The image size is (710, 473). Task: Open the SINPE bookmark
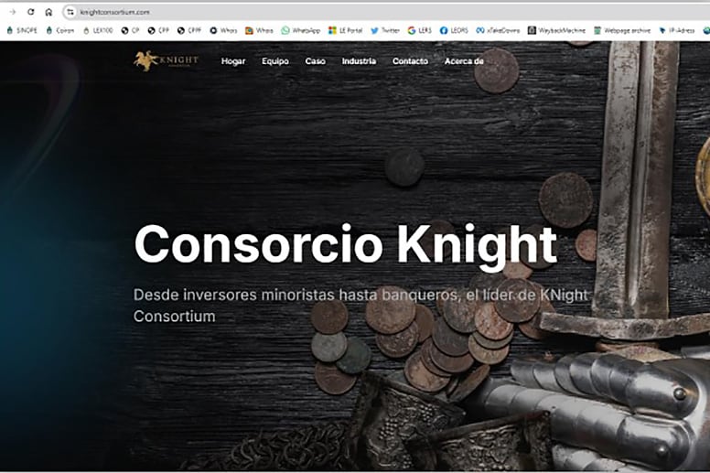point(22,30)
